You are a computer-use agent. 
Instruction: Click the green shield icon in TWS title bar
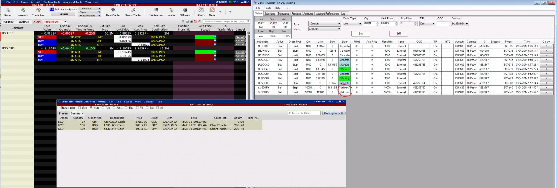[x=230, y=2]
